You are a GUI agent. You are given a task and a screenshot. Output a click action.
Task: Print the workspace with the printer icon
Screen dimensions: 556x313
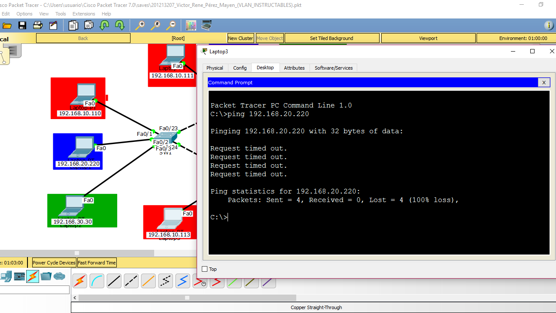coord(38,25)
